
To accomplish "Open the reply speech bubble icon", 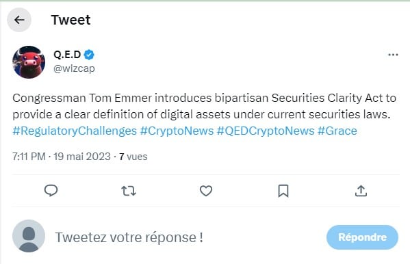I will [x=51, y=191].
